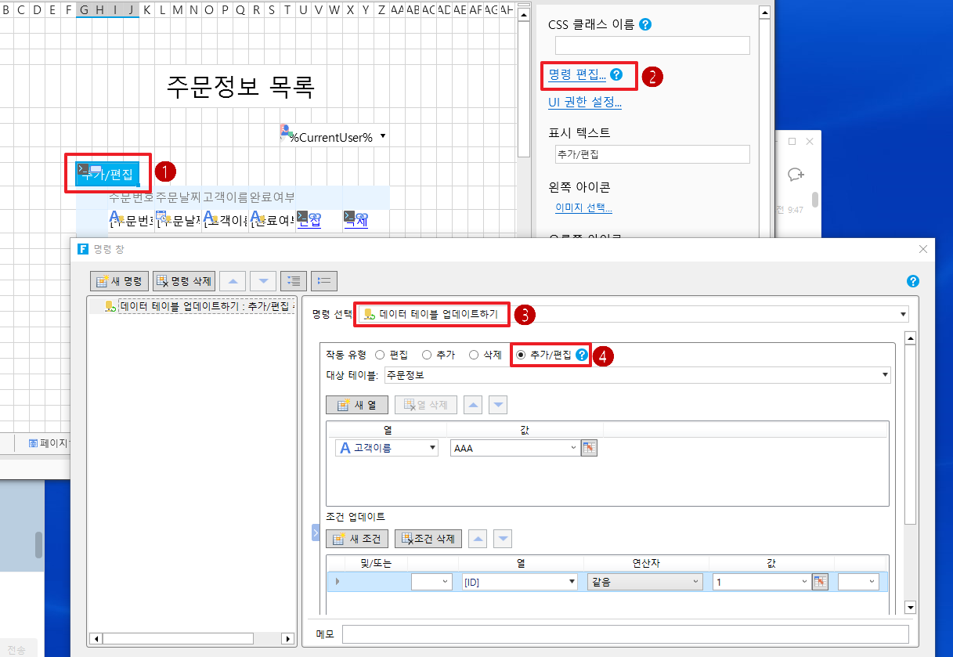Open the 고객이름 column dropdown
Screen dimensions: 953x657
387,448
